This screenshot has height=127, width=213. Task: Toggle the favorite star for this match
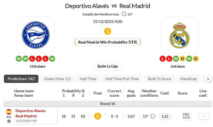(x=9, y=121)
